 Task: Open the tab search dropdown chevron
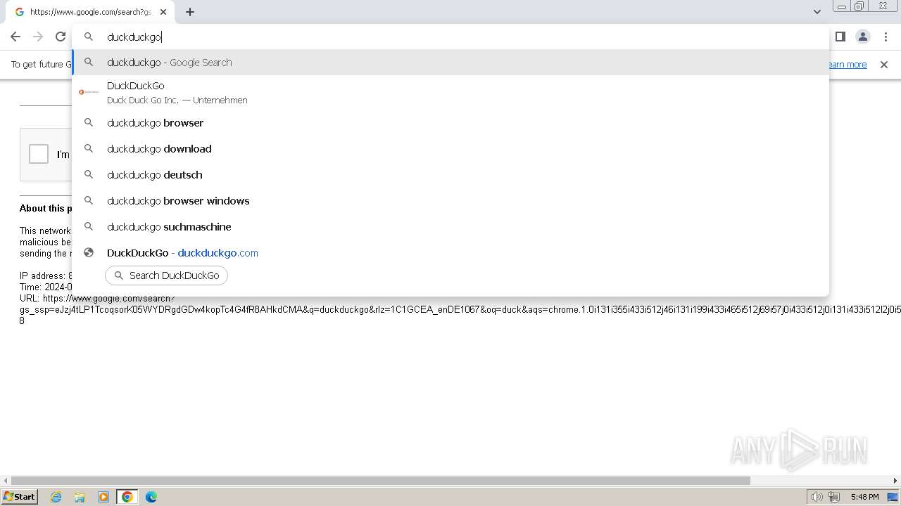817,12
